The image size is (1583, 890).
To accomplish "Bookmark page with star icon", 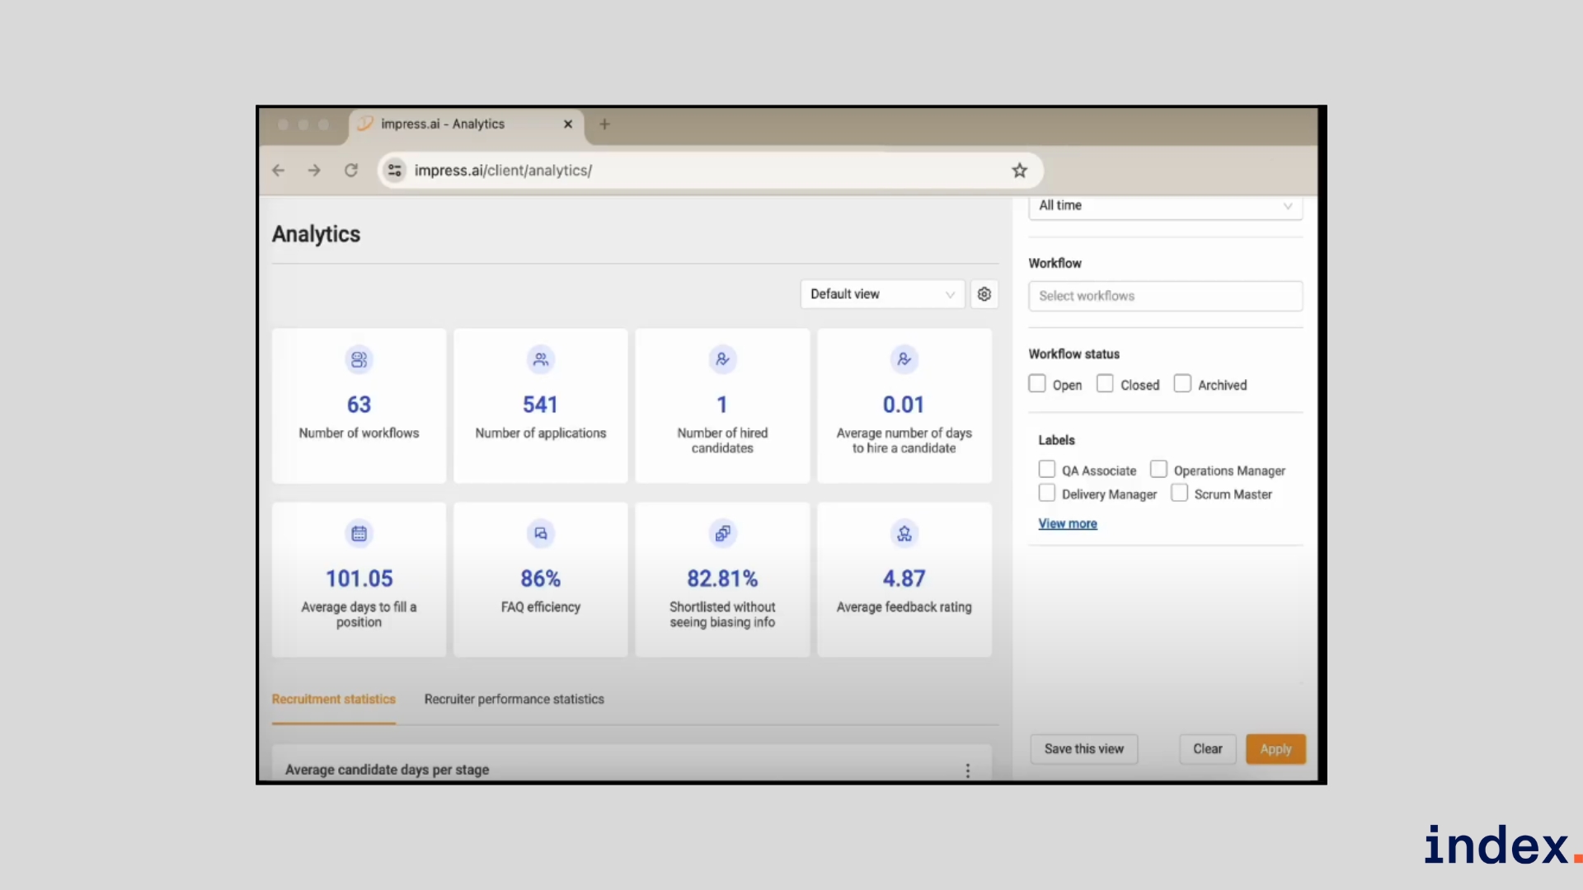I will (1019, 171).
